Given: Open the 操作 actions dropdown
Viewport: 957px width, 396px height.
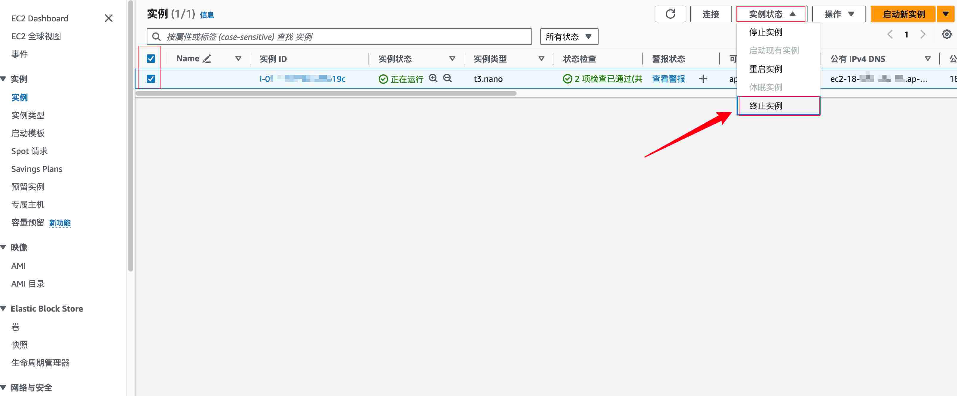Looking at the screenshot, I should tap(838, 14).
